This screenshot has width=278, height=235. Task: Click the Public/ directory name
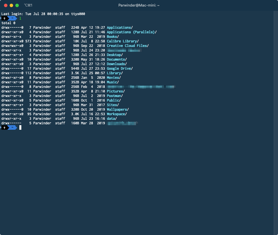coord(114,100)
